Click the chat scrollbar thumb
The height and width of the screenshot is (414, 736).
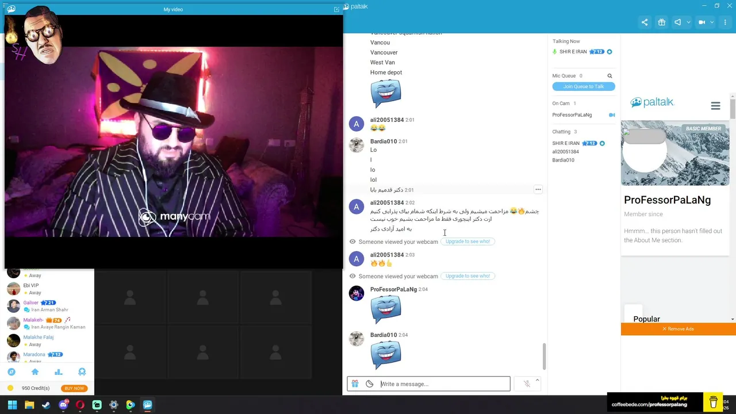click(544, 356)
